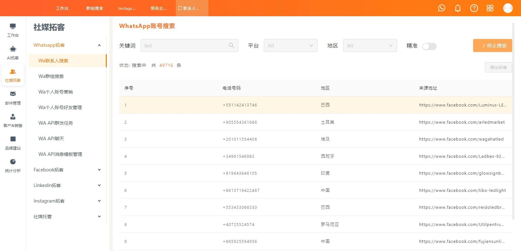Click the 地区 column header
The width and height of the screenshot is (521, 251).
(x=325, y=88)
